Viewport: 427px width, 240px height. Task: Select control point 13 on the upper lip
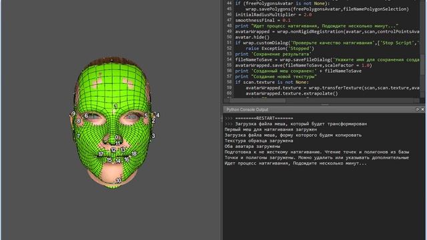123,149
